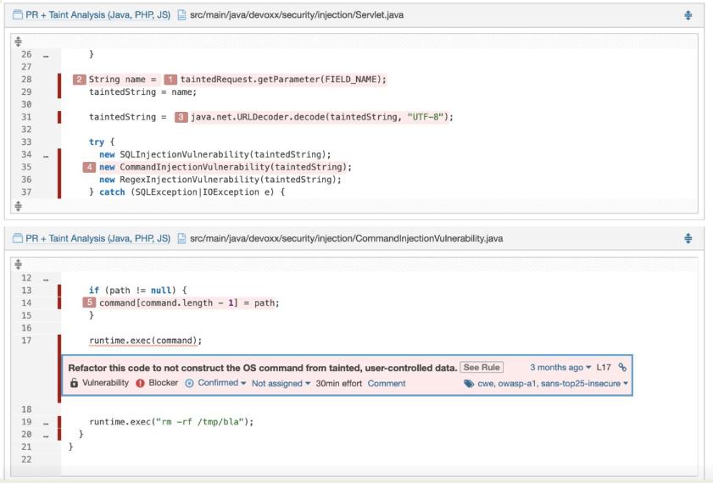Image resolution: width=713 pixels, height=483 pixels.
Task: Click the permalink chain icon on the issue
Action: [x=622, y=368]
